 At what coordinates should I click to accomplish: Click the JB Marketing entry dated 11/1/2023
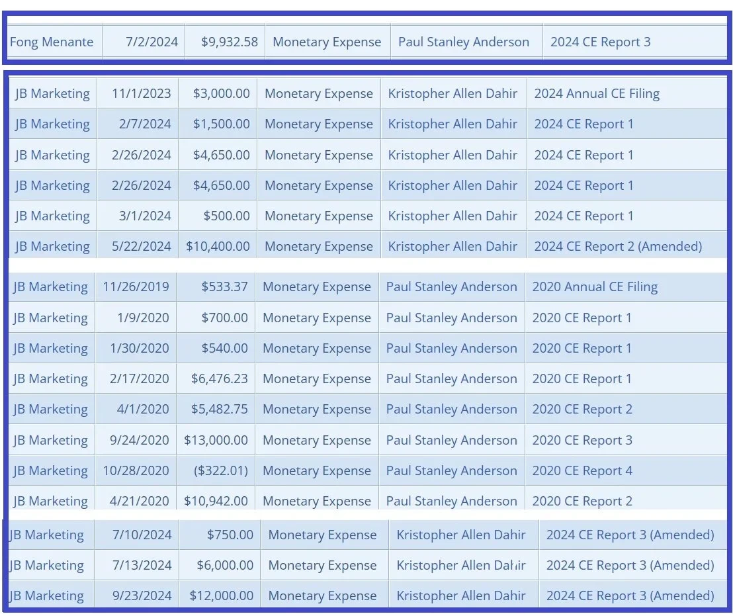click(52, 94)
